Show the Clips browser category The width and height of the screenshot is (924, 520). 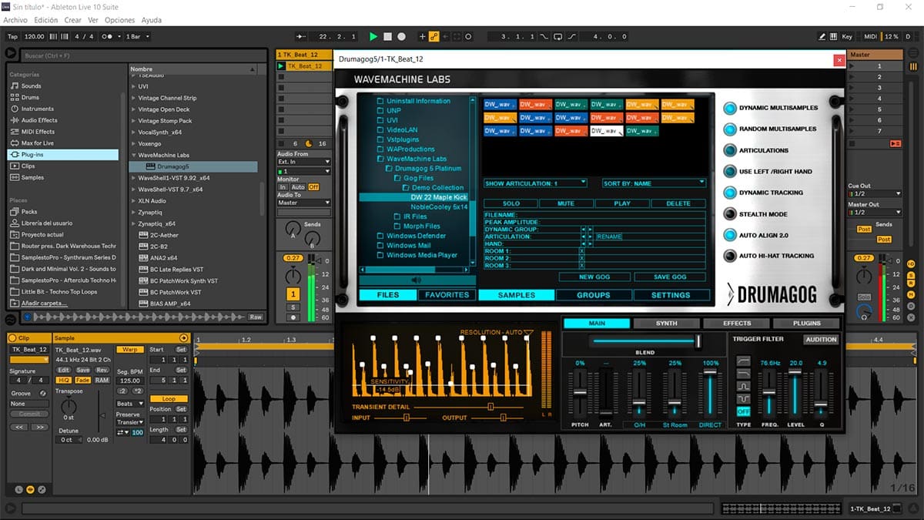click(x=28, y=166)
